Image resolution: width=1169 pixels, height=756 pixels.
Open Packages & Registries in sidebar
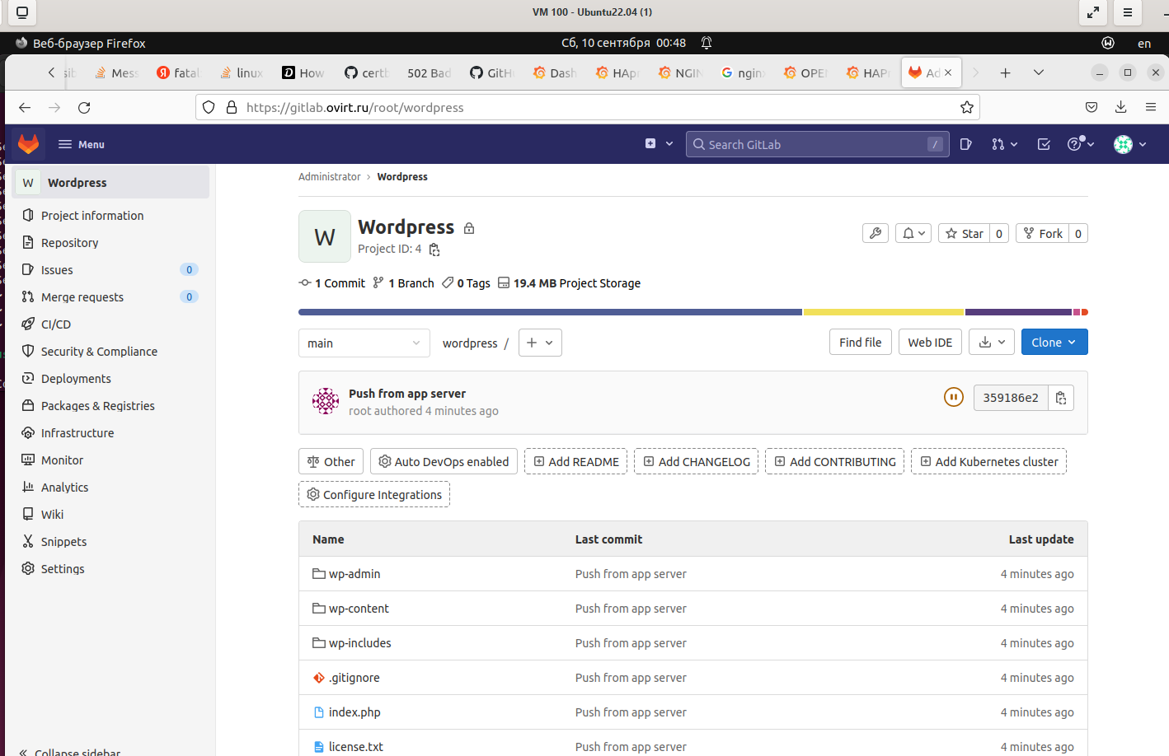coord(98,406)
